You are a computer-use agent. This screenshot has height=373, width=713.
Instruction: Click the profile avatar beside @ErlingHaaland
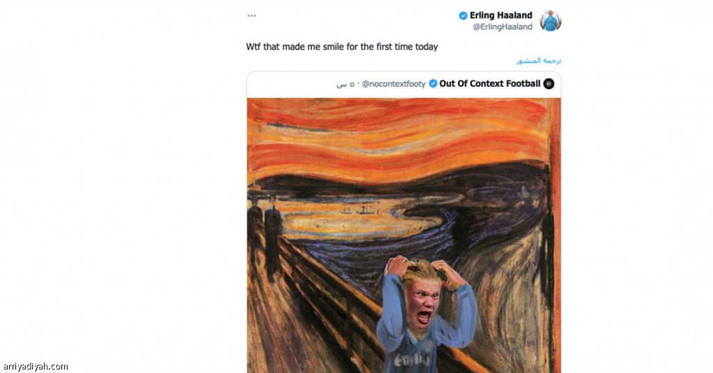tap(550, 21)
